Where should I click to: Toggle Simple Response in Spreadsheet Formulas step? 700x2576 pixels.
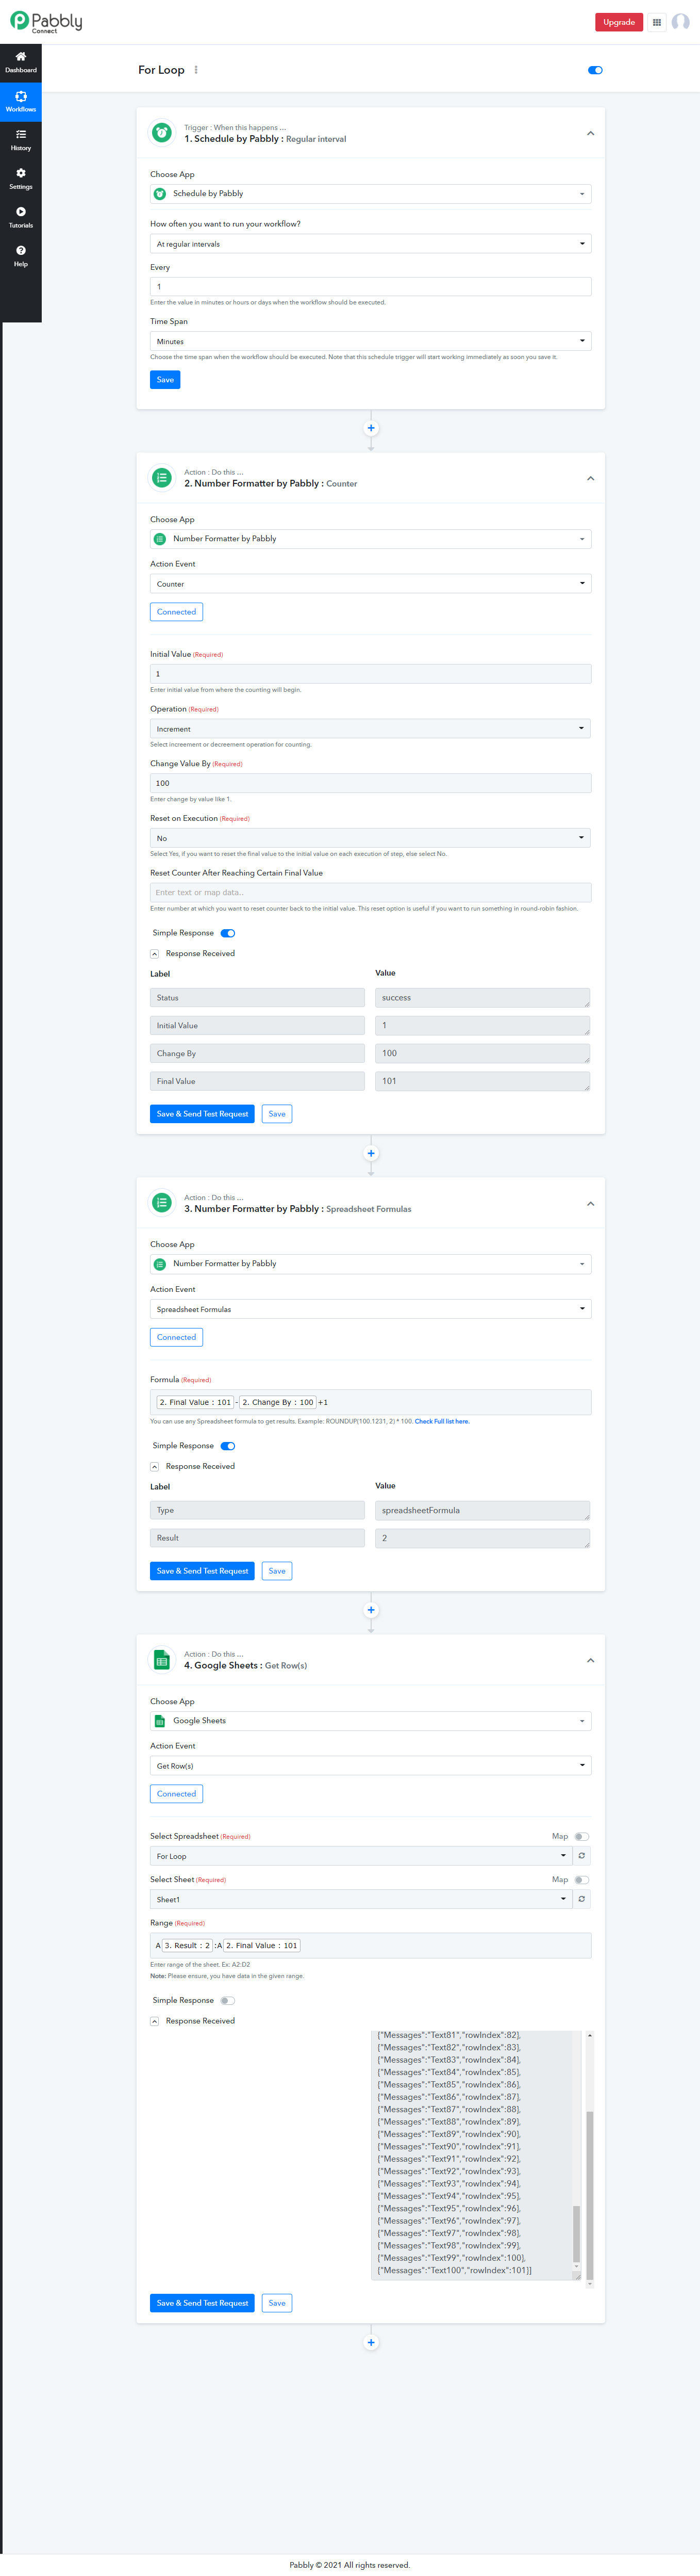(228, 1446)
